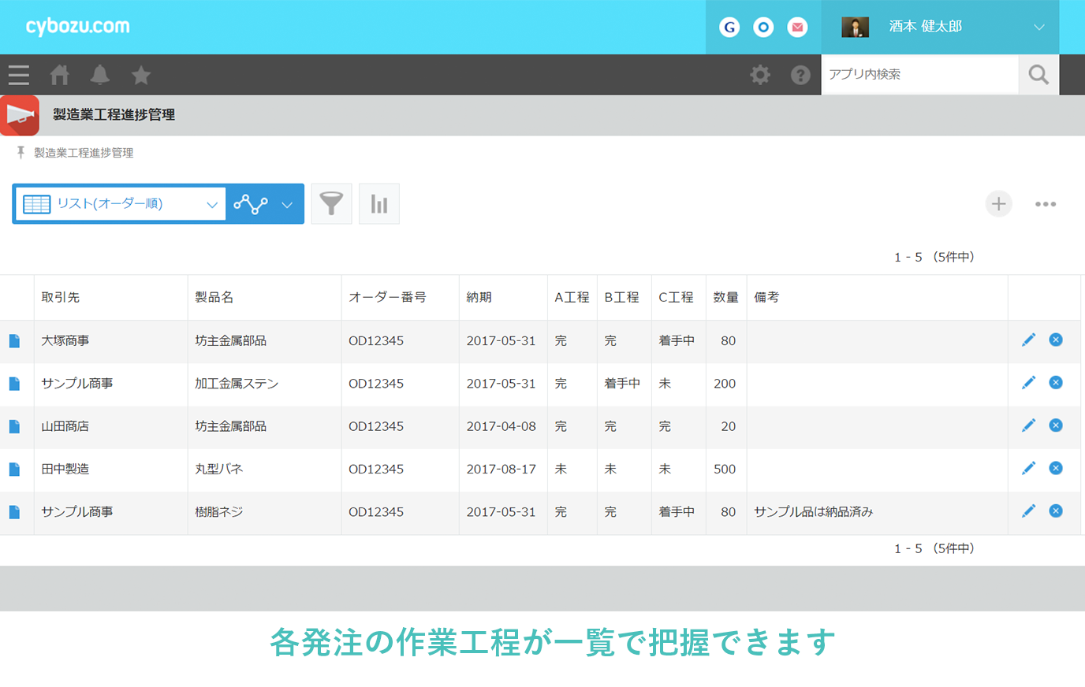This screenshot has height=687, width=1085.
Task: Open record details icon for 山田商店
Action: click(x=14, y=426)
